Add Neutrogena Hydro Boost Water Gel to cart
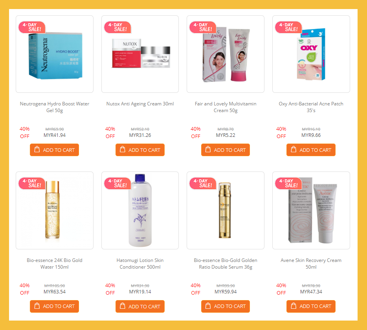 coord(54,149)
